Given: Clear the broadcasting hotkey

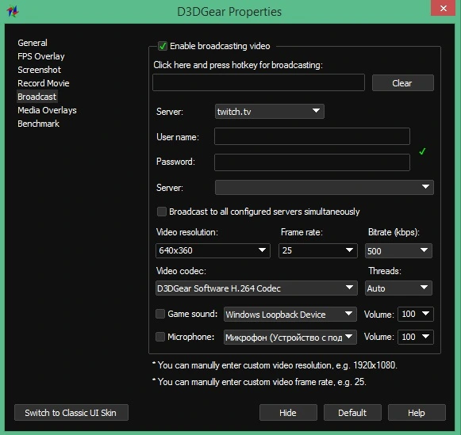Looking at the screenshot, I should tap(402, 83).
